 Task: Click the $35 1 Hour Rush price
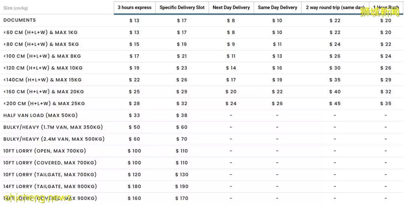pyautogui.click(x=385, y=104)
